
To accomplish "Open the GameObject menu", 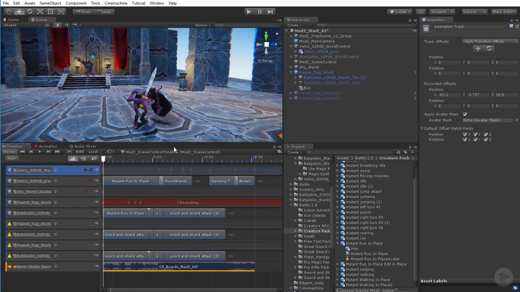I will [x=50, y=3].
